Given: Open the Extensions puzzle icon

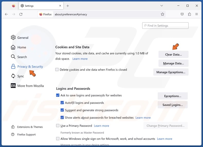Looking at the screenshot, I should [189, 14].
